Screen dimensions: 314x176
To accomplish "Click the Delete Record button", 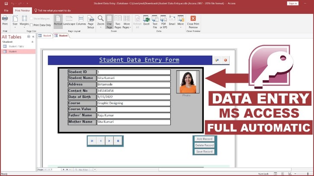I will [x=205, y=145].
